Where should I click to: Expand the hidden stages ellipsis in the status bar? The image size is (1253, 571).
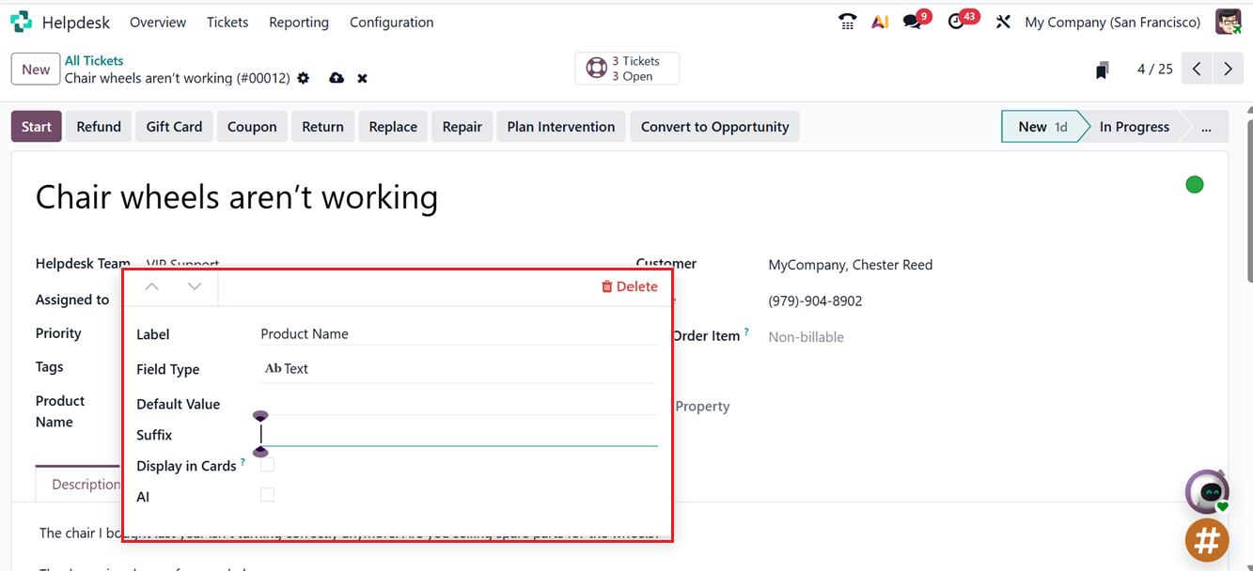coord(1204,126)
